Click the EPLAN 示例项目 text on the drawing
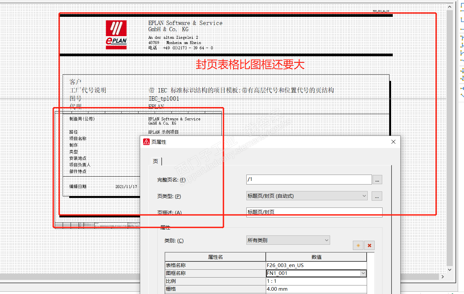 [x=164, y=132]
